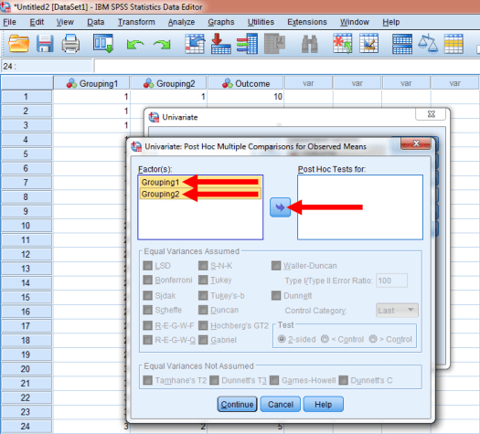Open the Window menu
This screenshot has height=434, width=480.
355,22
